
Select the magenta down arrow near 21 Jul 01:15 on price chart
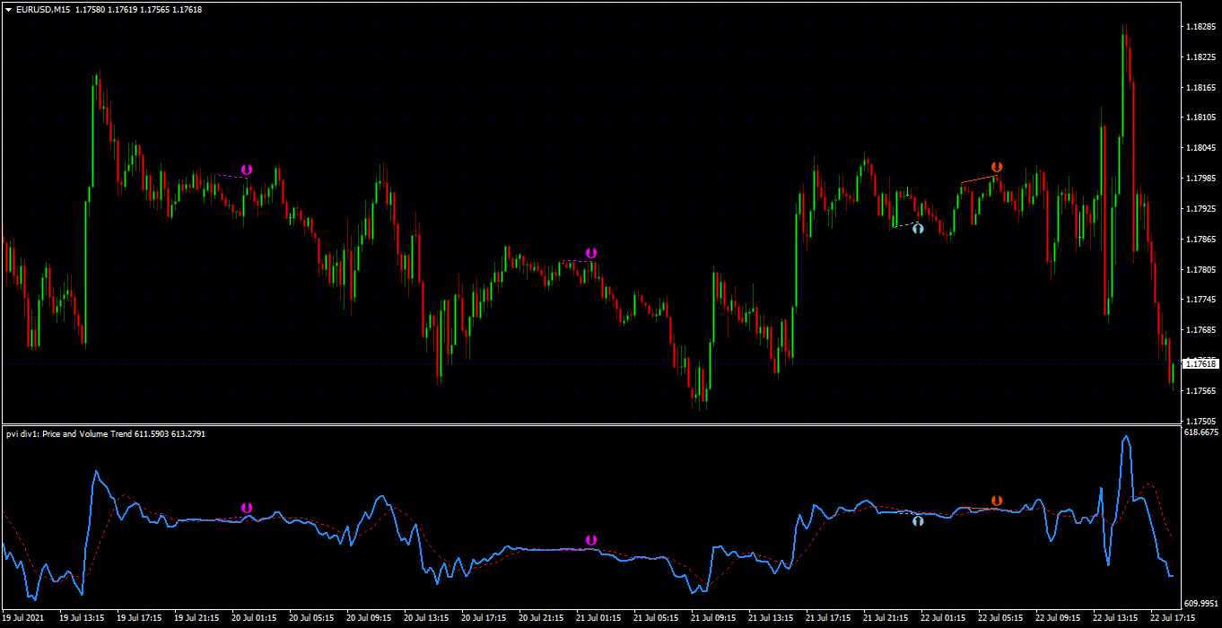coord(590,254)
